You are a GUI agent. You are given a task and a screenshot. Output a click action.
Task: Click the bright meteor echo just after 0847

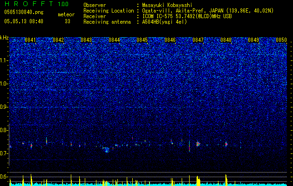coord(198,144)
